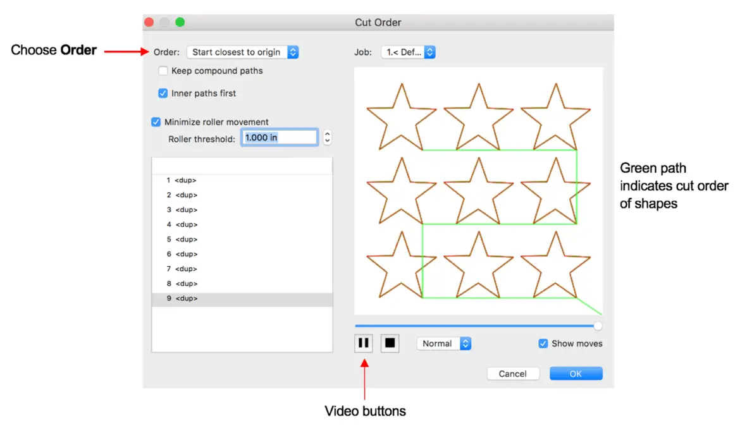
Task: Disable the Show moves checkbox
Action: pyautogui.click(x=543, y=344)
